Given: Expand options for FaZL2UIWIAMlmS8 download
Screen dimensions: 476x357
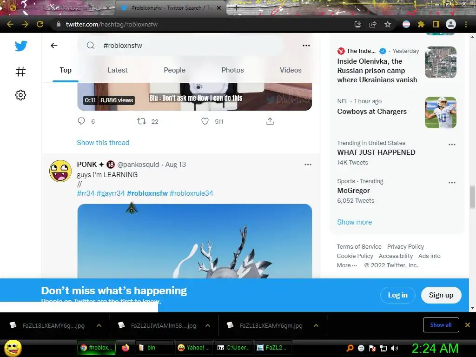Looking at the screenshot, I should coord(208,325).
